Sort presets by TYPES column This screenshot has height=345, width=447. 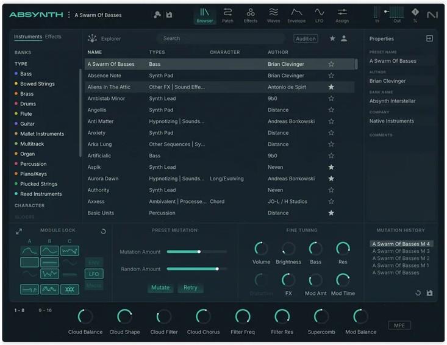157,52
